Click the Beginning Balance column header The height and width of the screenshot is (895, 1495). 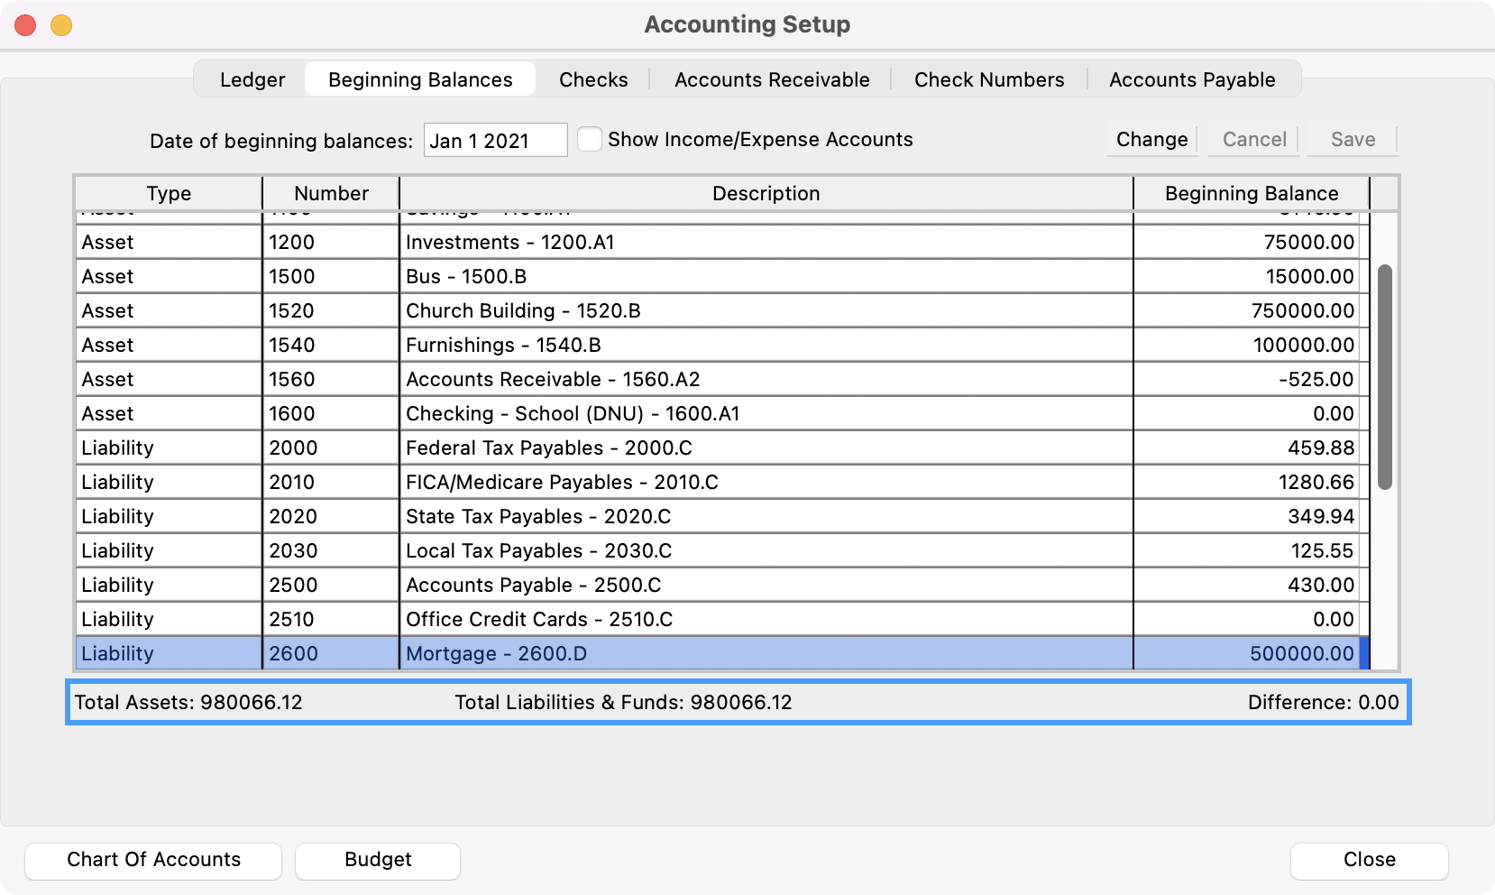coord(1251,194)
